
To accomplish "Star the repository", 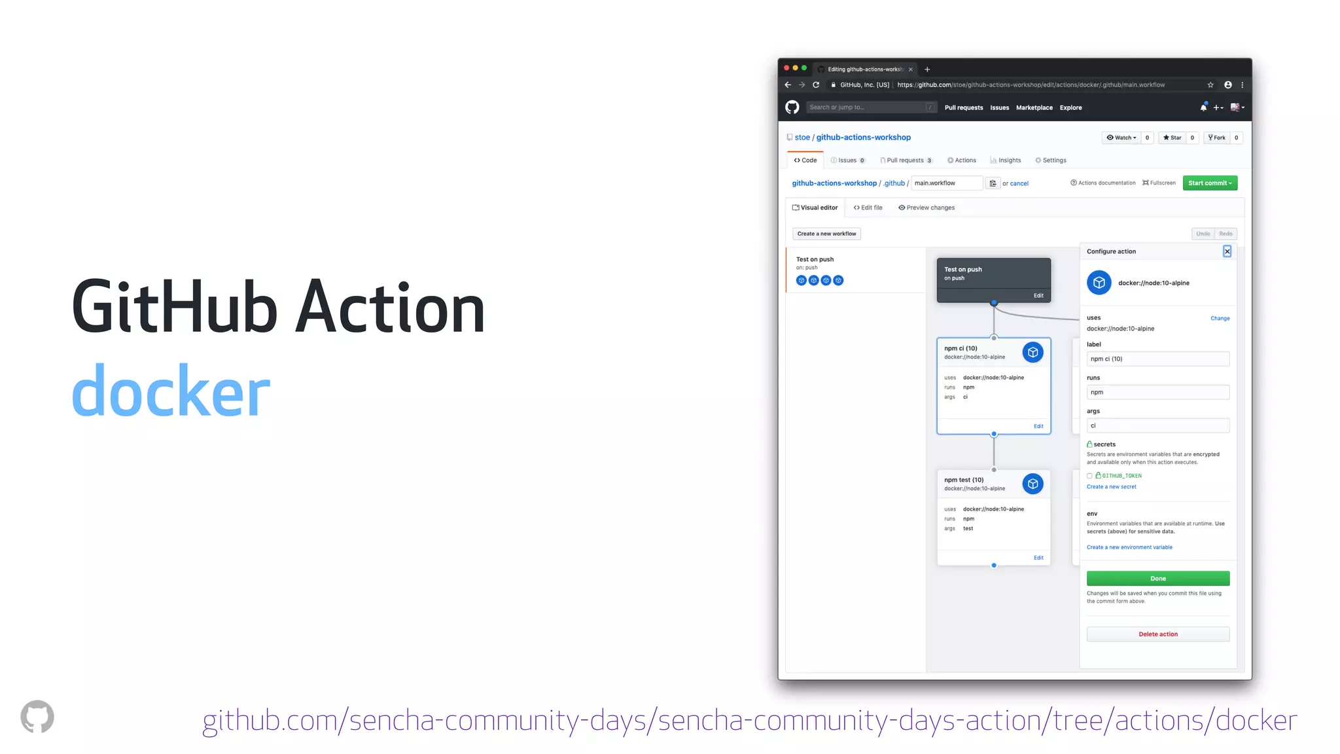I will (1172, 137).
